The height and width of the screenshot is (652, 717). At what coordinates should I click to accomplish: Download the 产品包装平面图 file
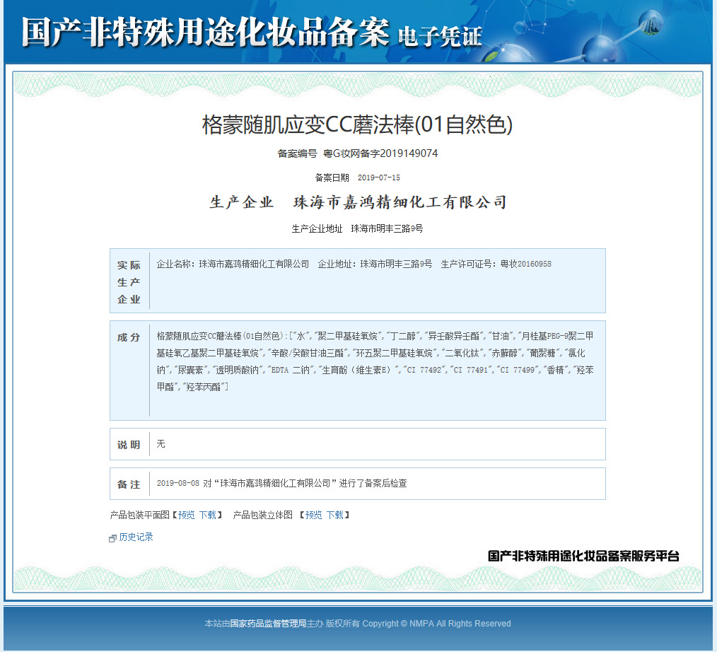tap(208, 516)
